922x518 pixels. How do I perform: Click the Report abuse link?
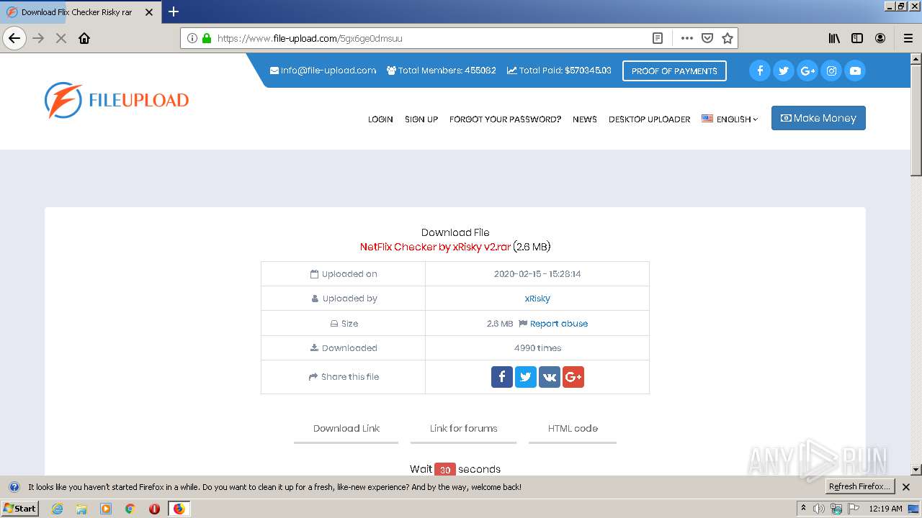pos(559,324)
